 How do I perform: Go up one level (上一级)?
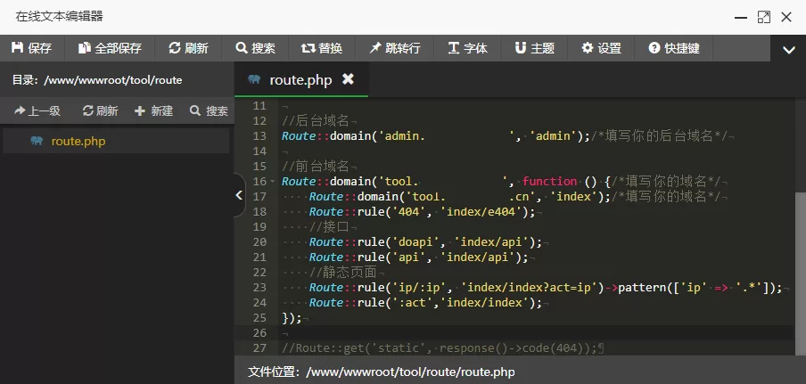coord(37,111)
